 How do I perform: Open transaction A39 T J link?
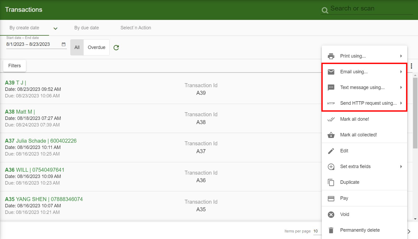15,83
